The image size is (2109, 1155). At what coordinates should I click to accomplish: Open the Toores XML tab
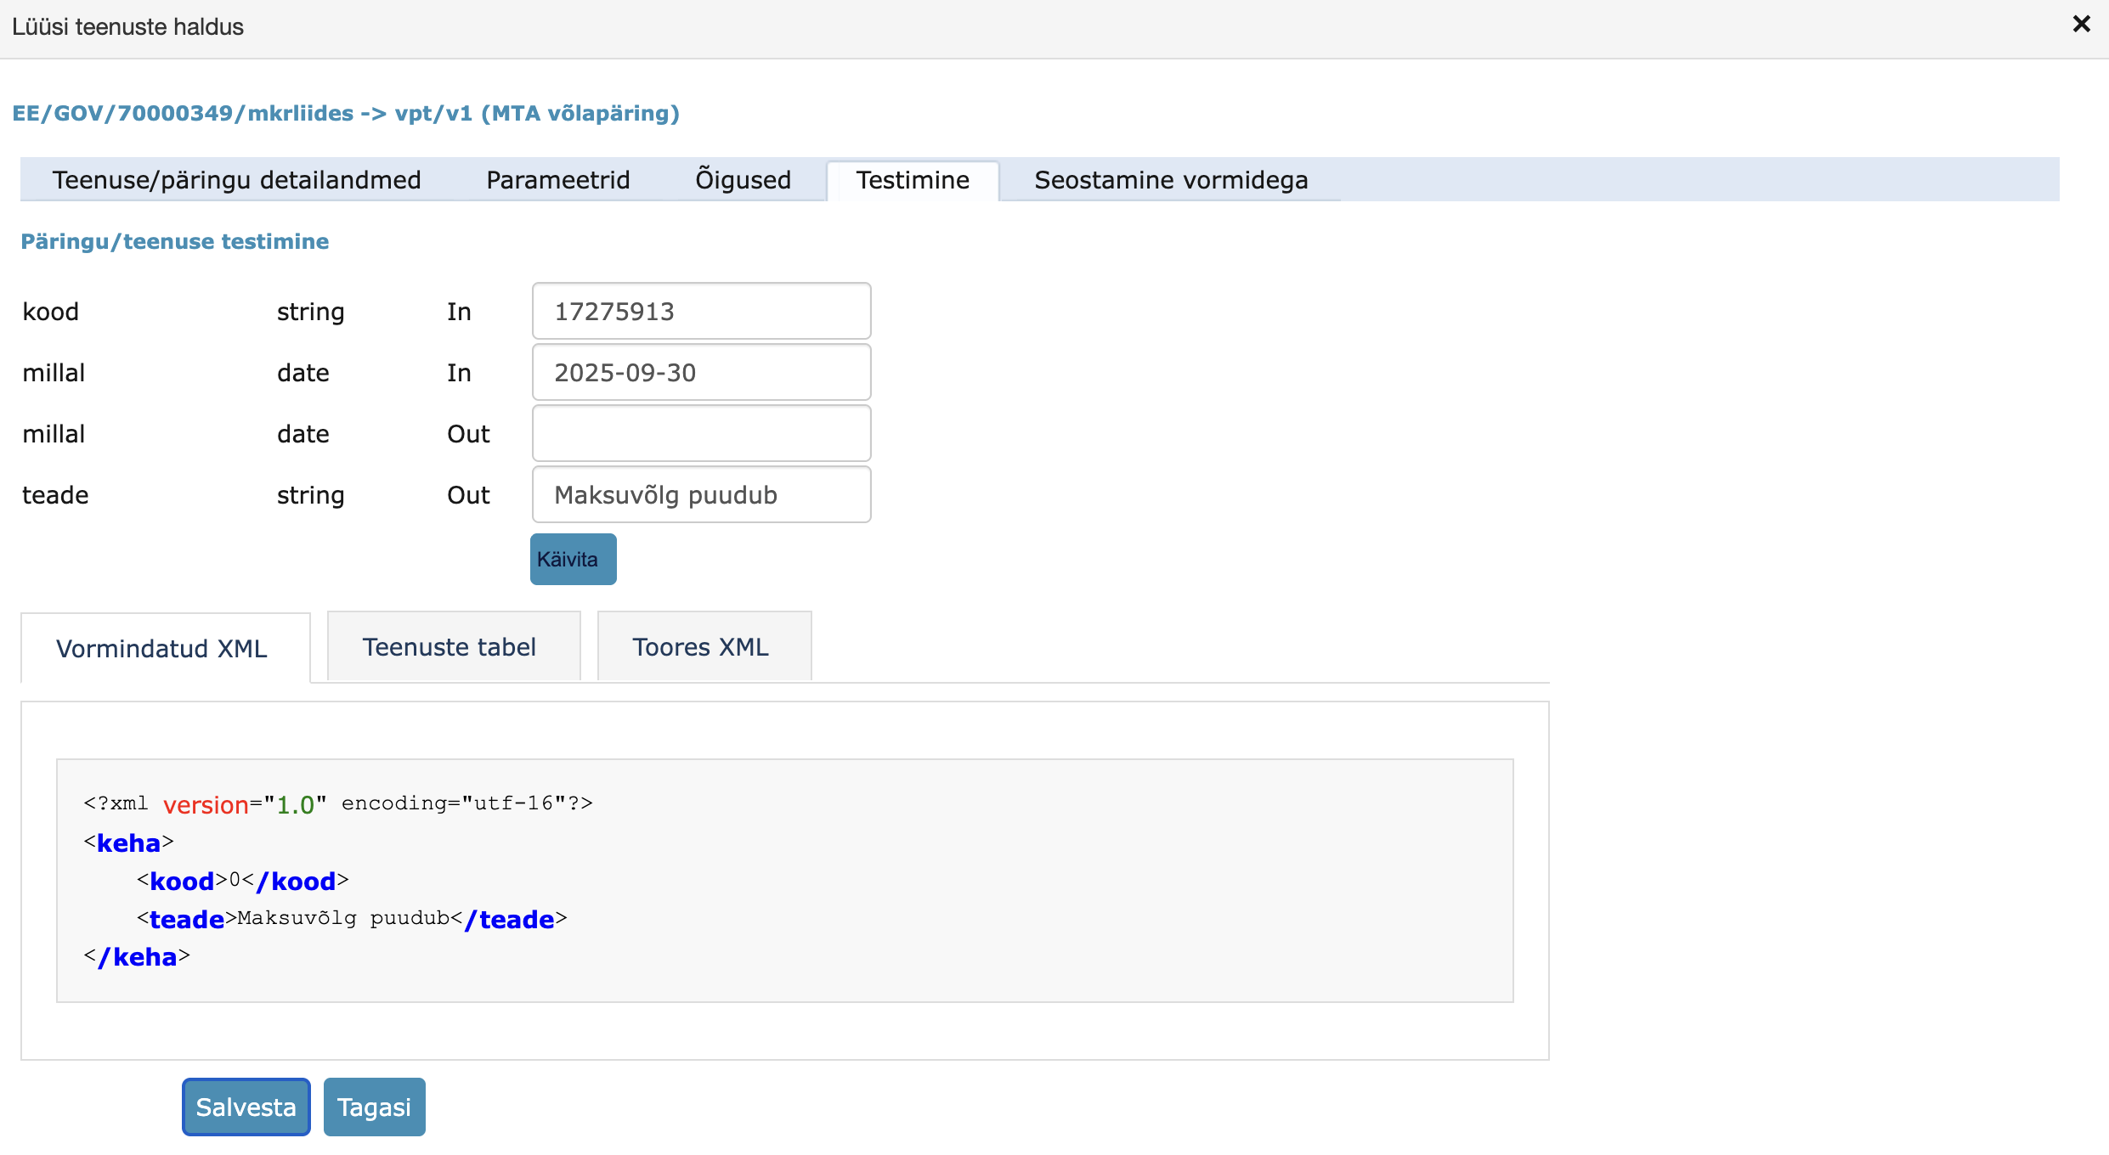700,647
